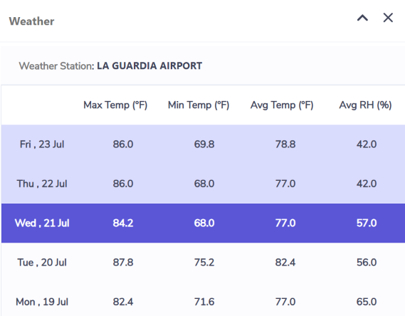Select the Thu, 22 Jul row
Screen dimensions: 405x316
tap(203, 184)
